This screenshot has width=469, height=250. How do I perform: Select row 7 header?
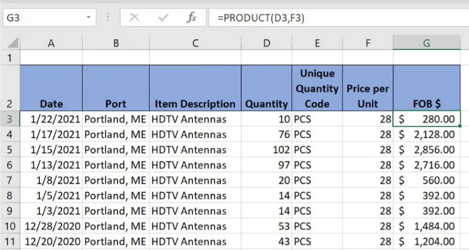coord(10,180)
